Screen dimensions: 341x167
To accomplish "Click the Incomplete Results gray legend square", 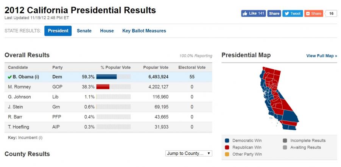I will (x=285, y=141).
